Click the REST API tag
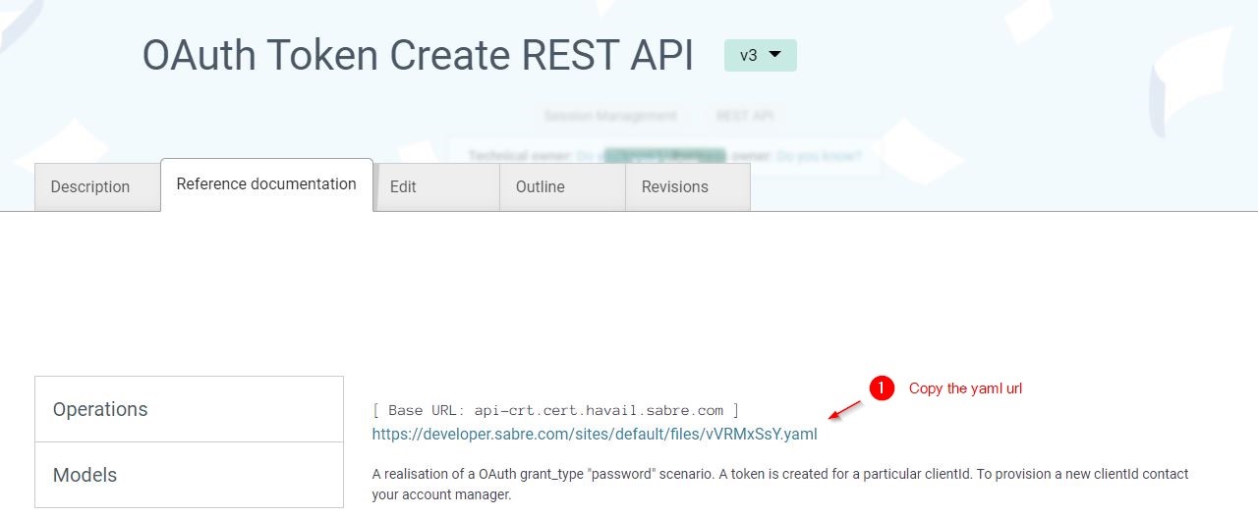 744,116
